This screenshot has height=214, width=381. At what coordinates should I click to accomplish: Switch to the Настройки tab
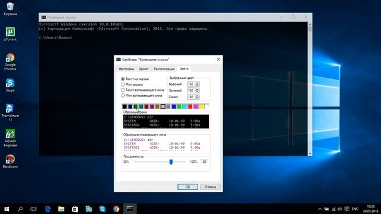click(x=126, y=69)
